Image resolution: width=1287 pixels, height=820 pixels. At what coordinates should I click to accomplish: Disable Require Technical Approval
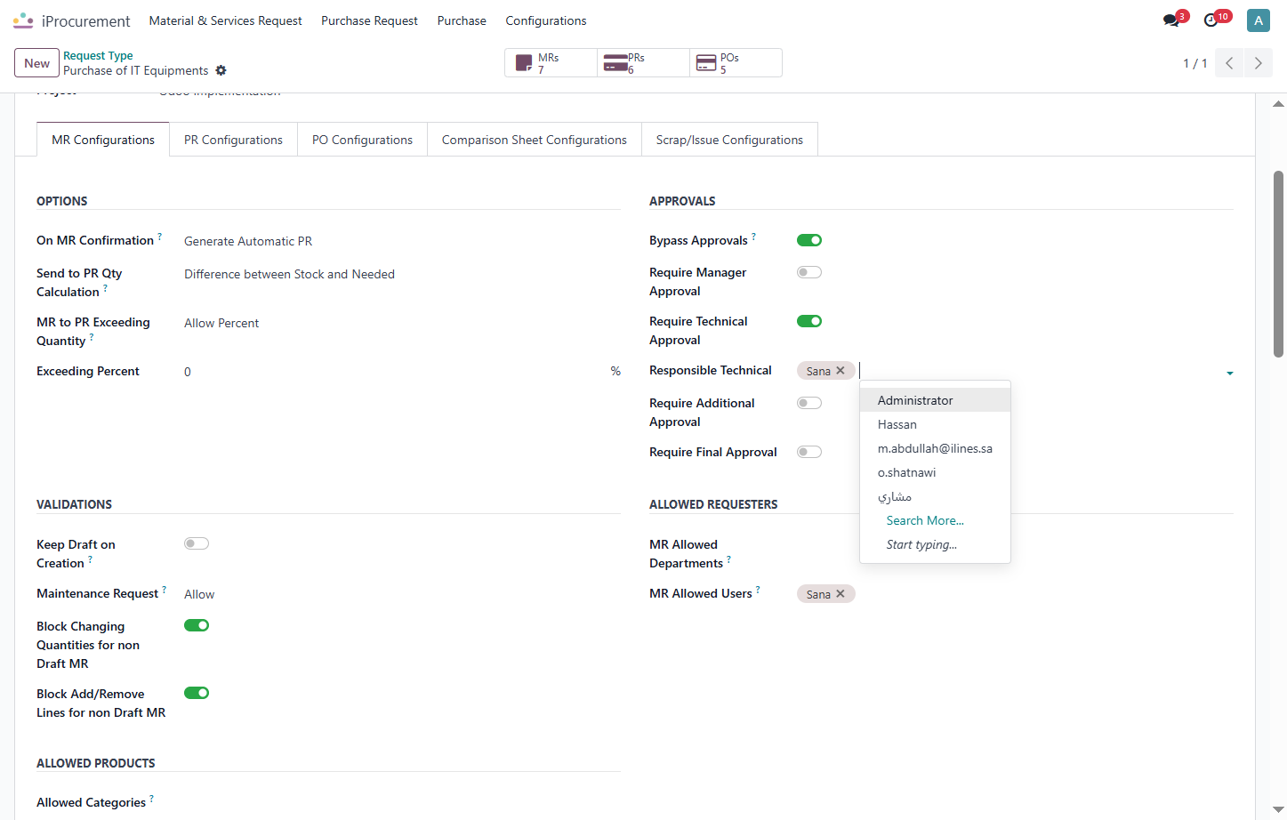coord(809,321)
